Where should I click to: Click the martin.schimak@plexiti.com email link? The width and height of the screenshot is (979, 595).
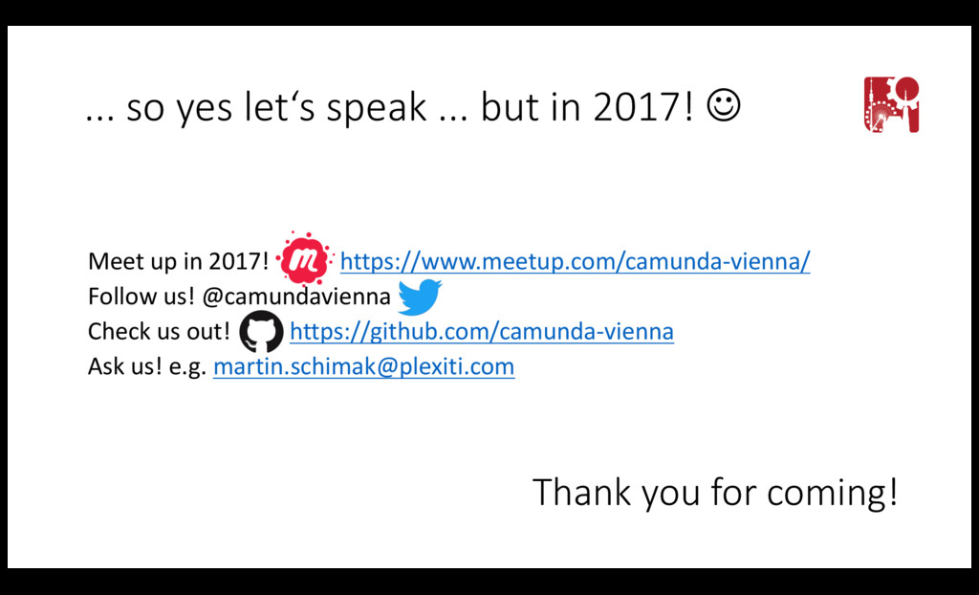click(364, 367)
